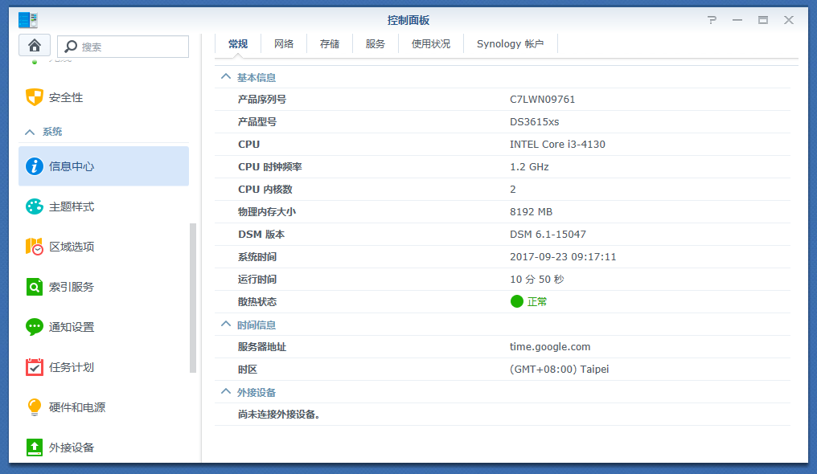Switch to the 网络 tab
Screen dimensions: 817x474
[283, 43]
